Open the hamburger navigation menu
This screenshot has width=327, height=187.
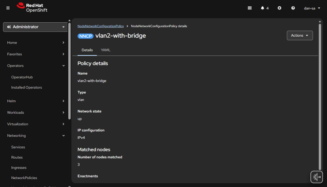point(8,8)
